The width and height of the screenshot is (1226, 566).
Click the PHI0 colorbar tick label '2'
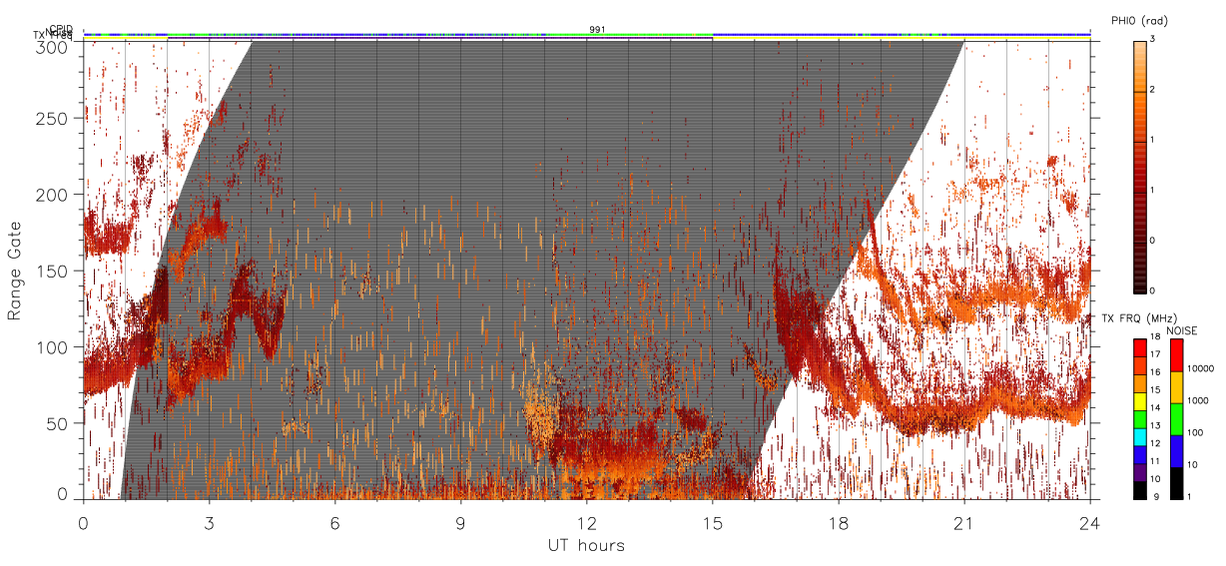(x=1152, y=91)
